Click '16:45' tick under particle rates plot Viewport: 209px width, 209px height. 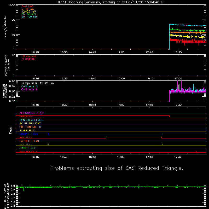(92, 79)
